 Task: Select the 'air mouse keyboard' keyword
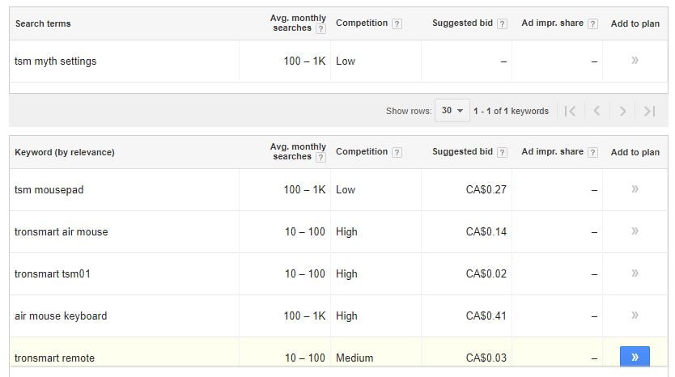click(x=61, y=316)
